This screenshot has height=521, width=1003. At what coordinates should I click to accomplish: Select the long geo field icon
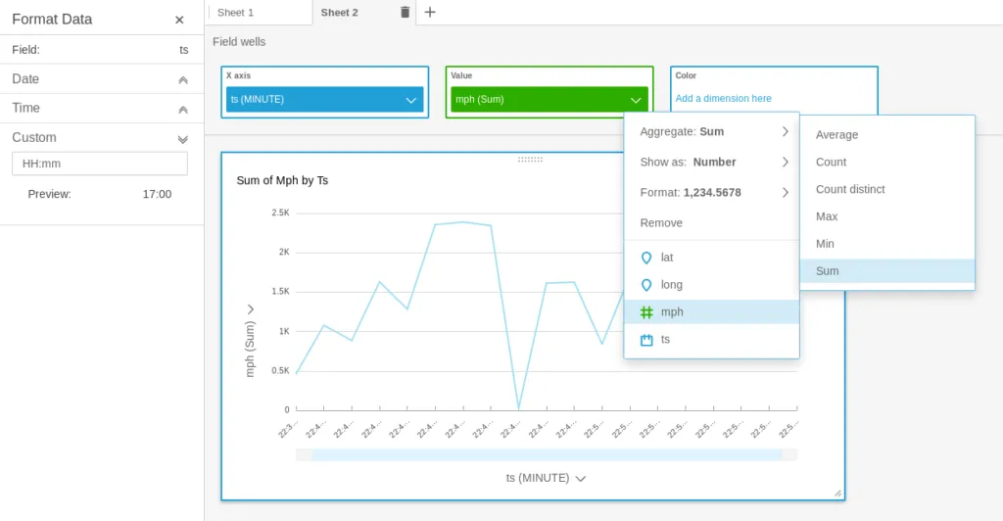(646, 285)
